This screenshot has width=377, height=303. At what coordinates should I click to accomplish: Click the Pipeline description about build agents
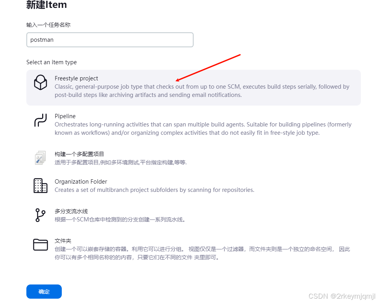(x=203, y=128)
